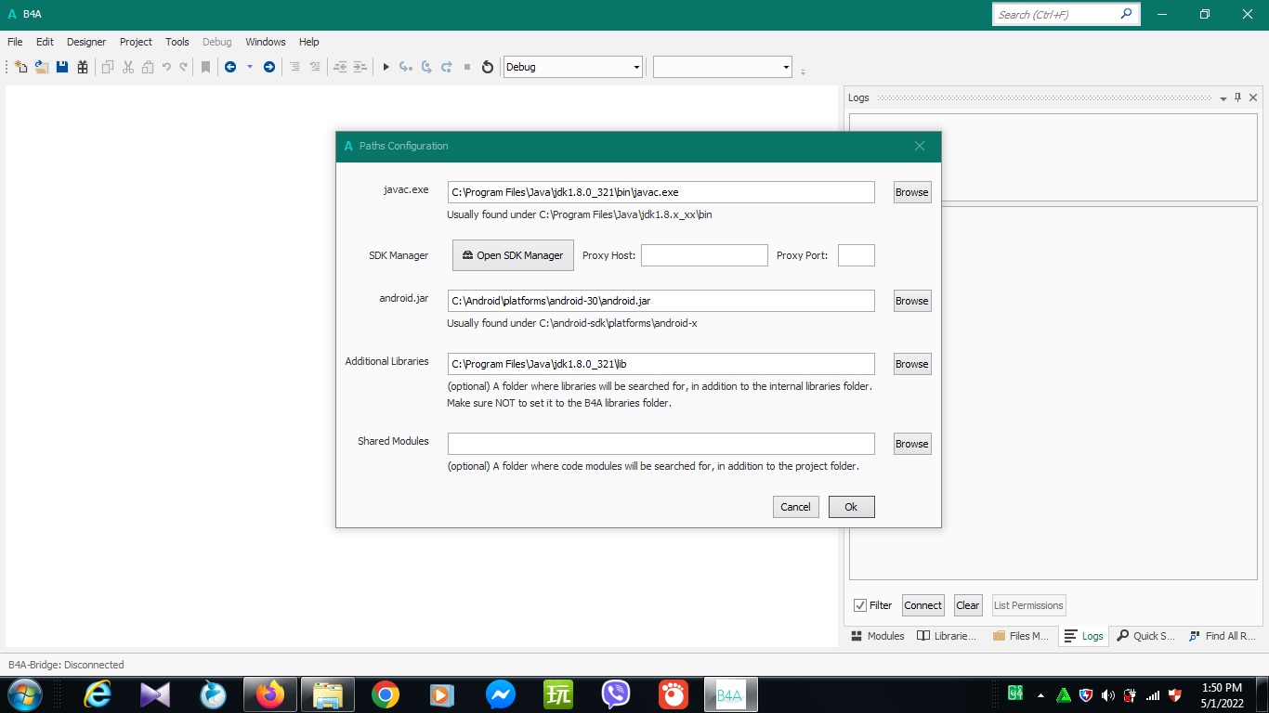Screen dimensions: 1269x713
Task: Click the Step In debug icon
Action: coord(405,67)
